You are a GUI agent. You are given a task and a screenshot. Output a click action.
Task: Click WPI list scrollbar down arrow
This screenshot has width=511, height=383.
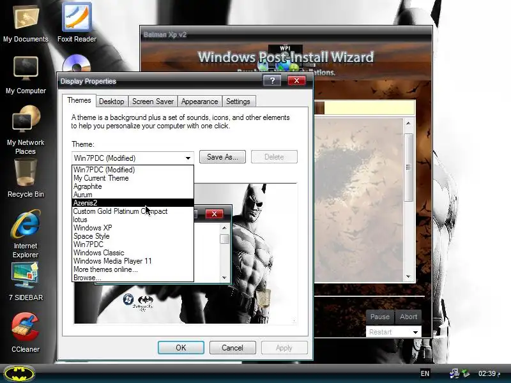coord(408,276)
